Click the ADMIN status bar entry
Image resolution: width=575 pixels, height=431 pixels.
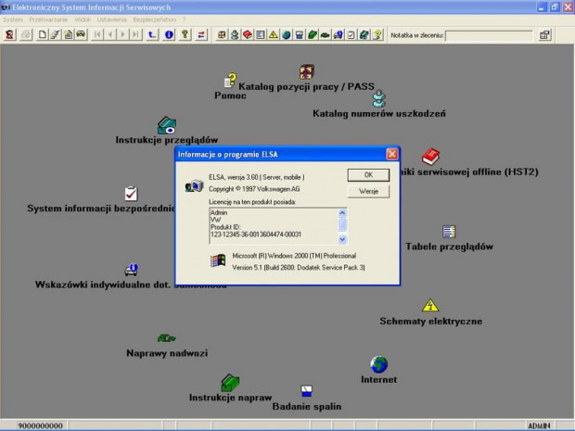(539, 425)
